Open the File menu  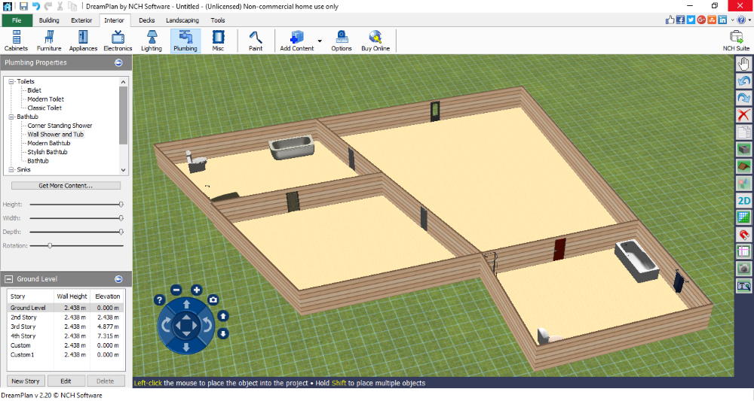tap(17, 20)
